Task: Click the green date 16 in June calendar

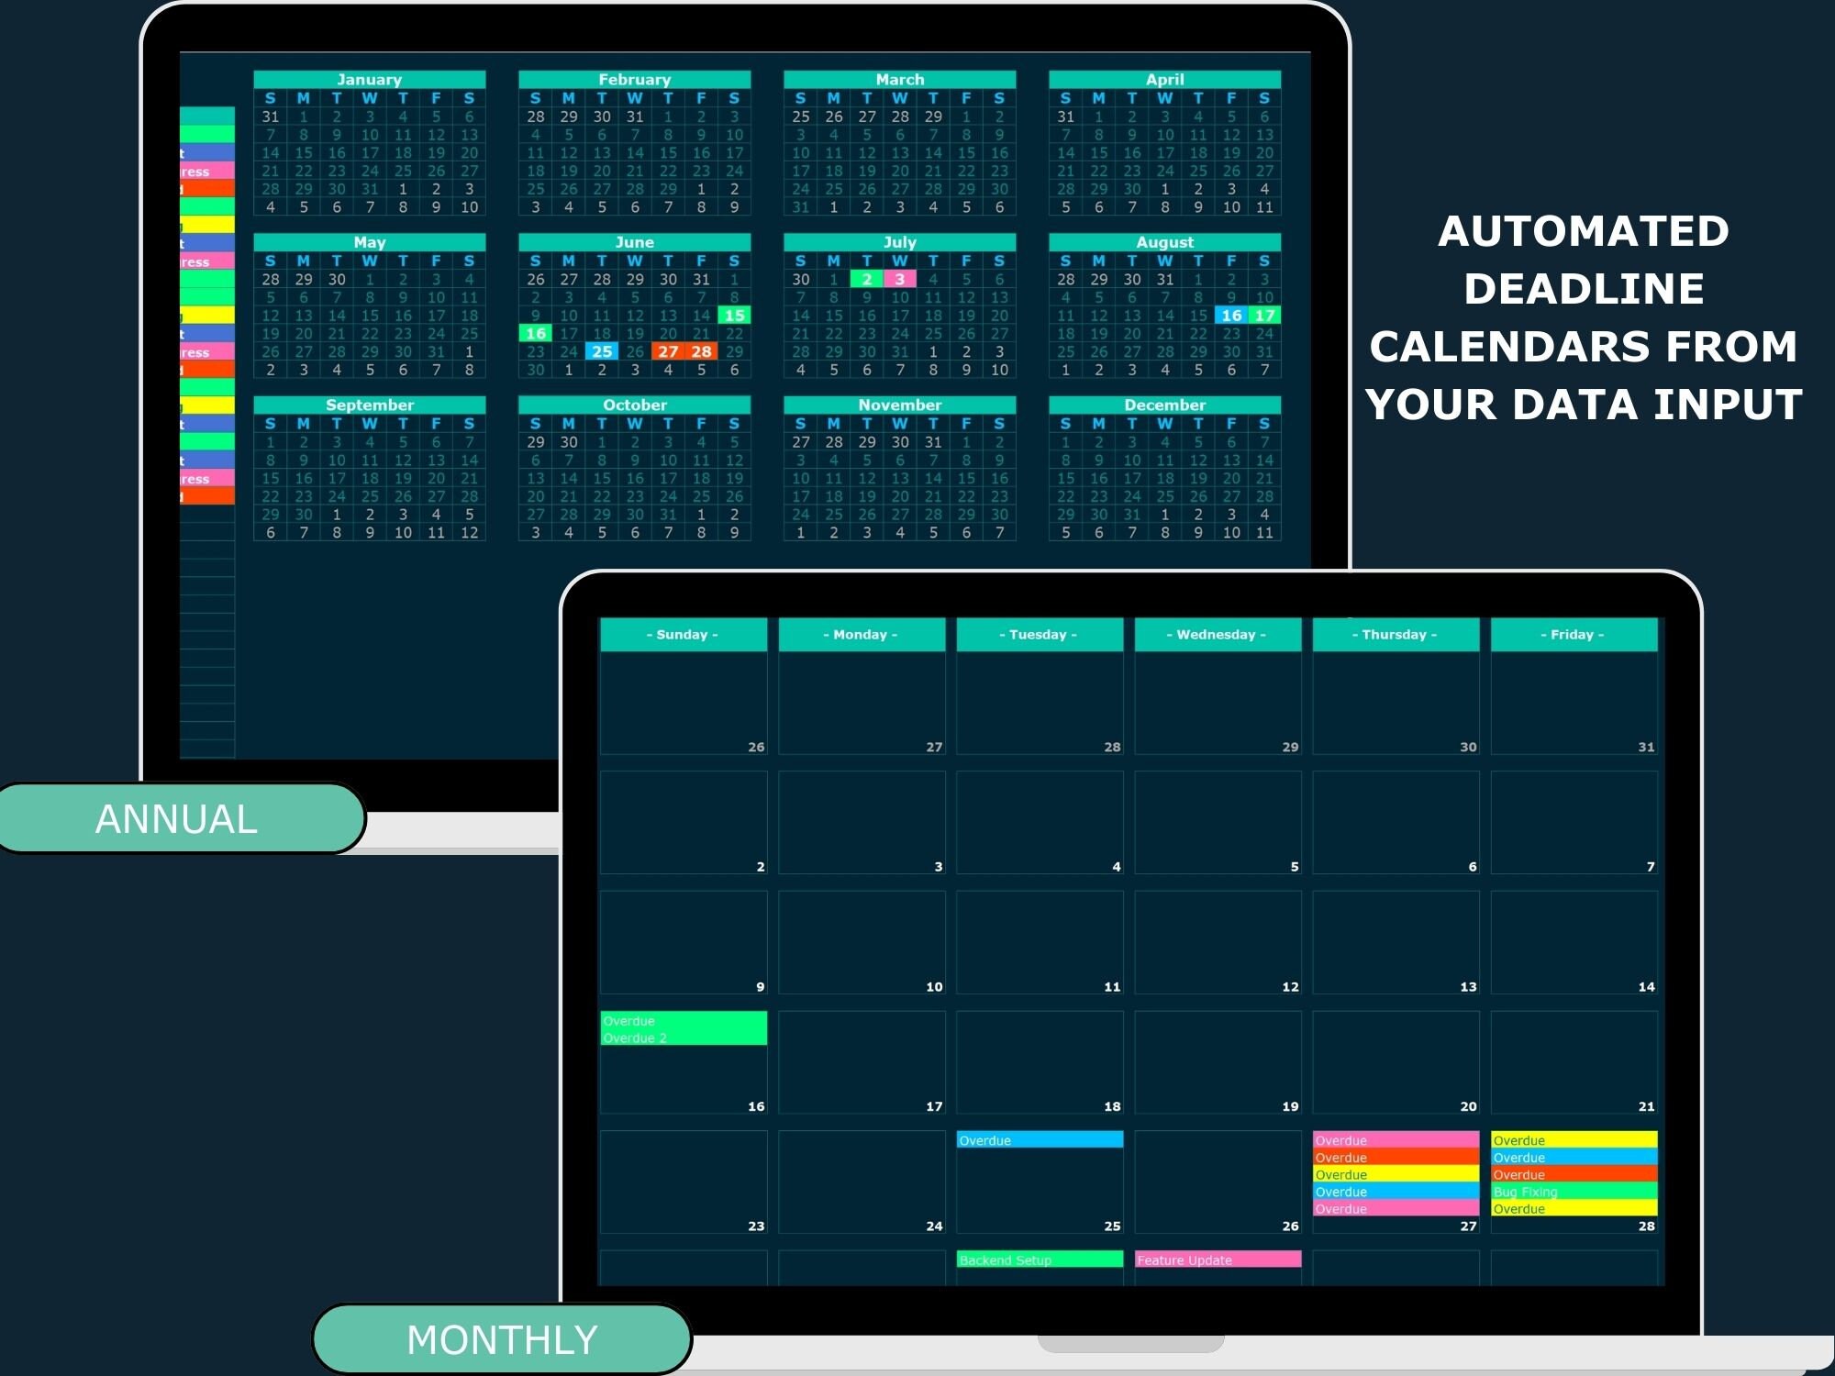Action: click(535, 333)
